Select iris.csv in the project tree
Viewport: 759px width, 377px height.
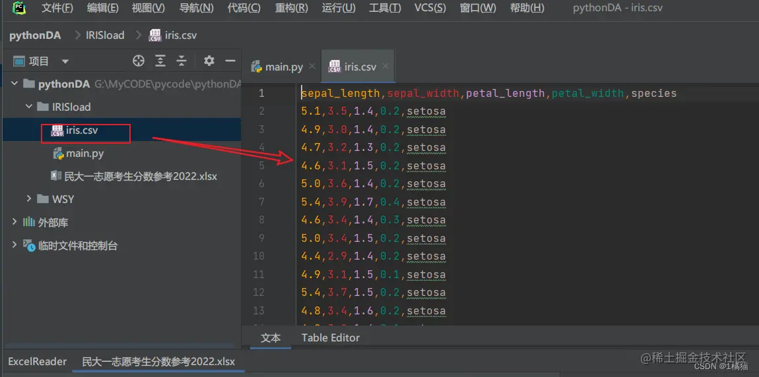coord(121,130)
